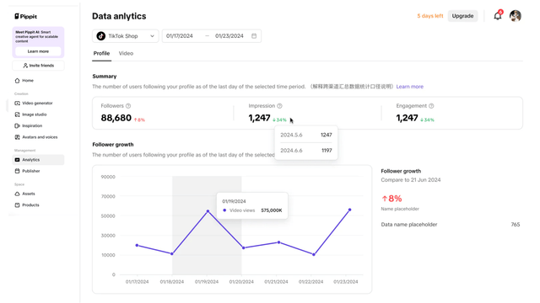Click the Impression value 1,247

(x=259, y=118)
